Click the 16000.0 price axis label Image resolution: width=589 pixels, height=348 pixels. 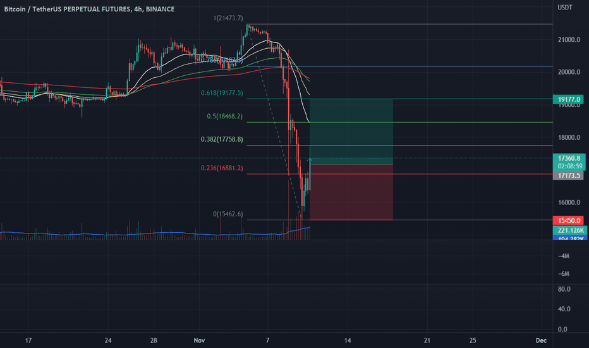coord(569,202)
